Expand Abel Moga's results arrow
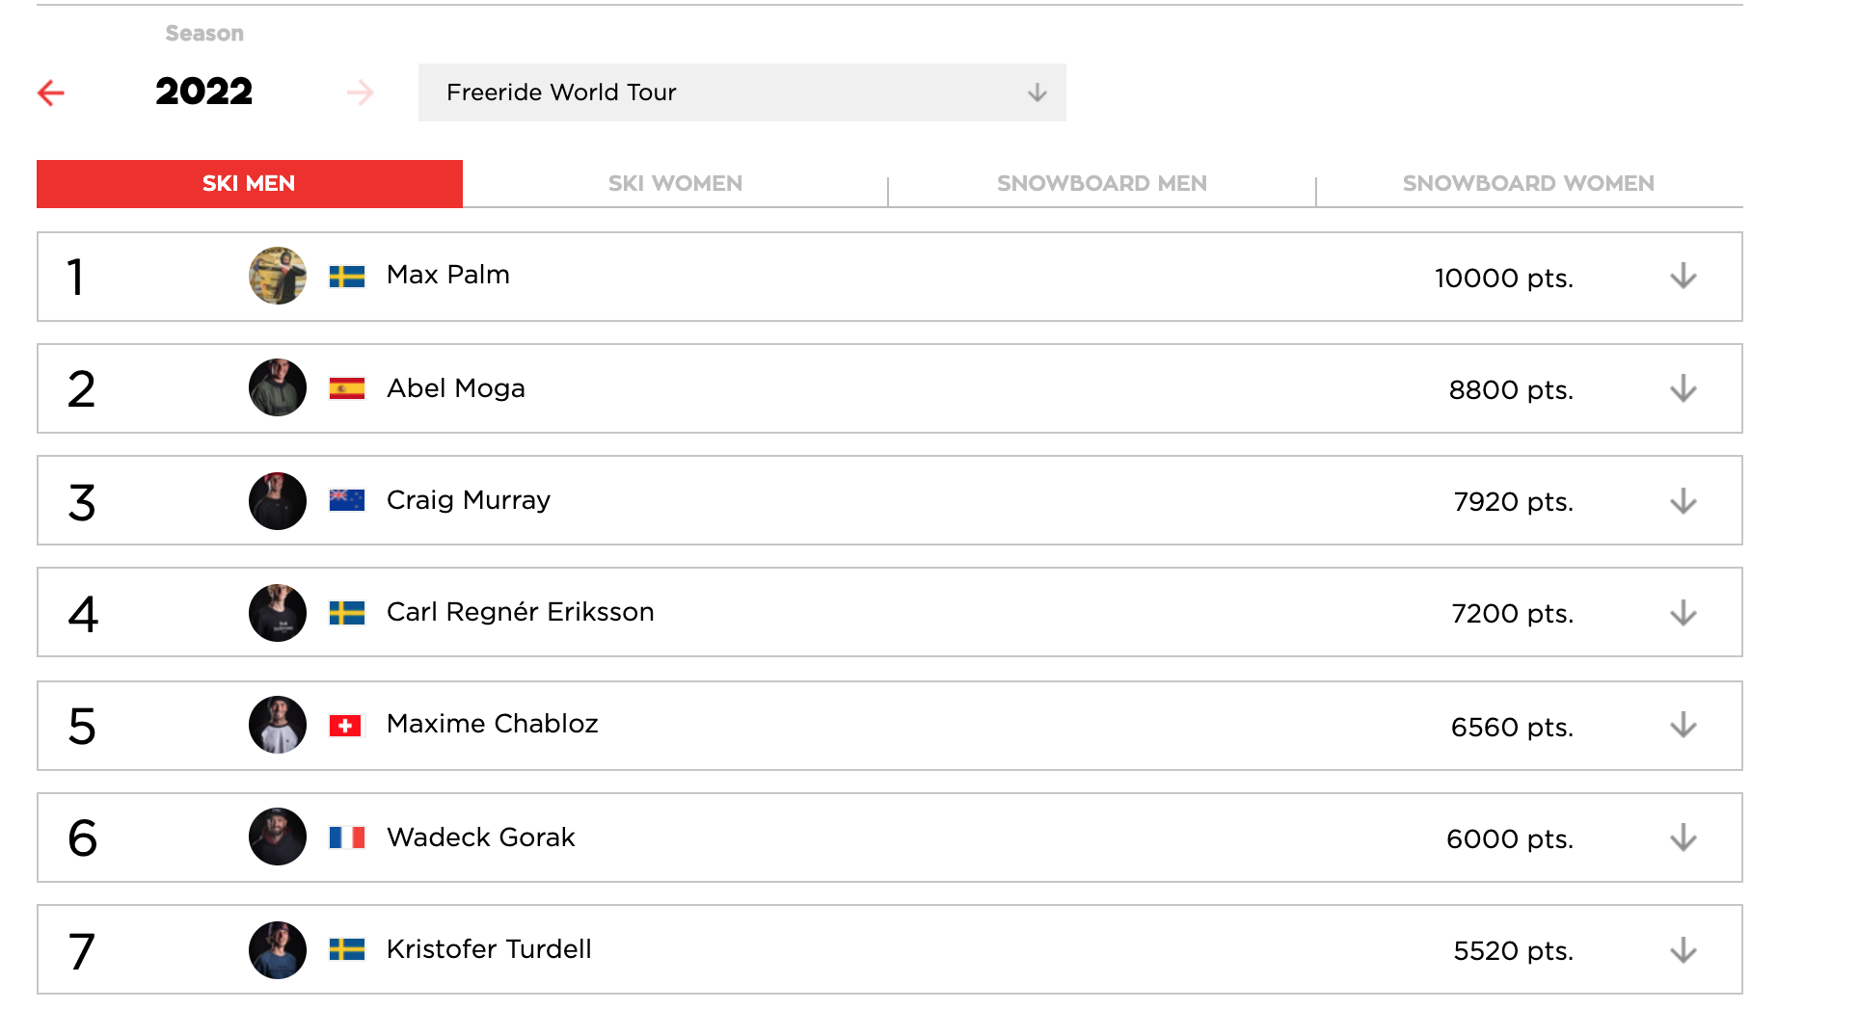 point(1683,388)
